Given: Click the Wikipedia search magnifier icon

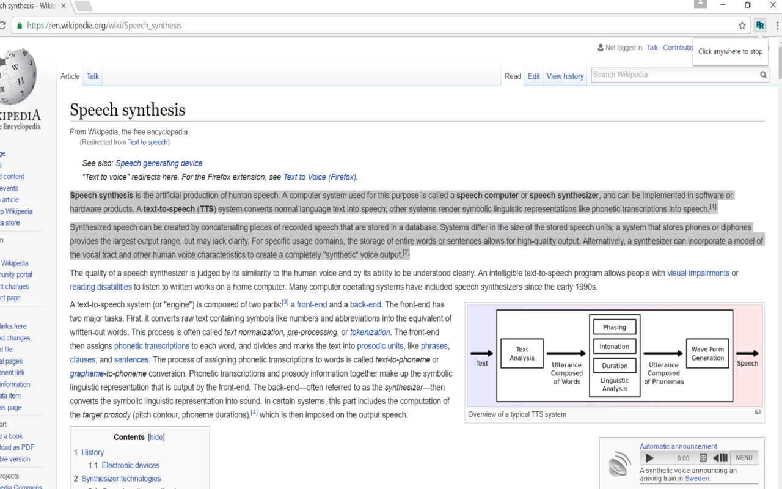Looking at the screenshot, I should 763,75.
